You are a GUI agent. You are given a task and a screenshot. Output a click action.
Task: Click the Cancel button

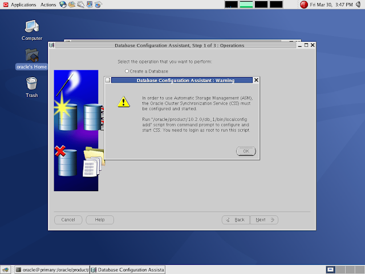pyautogui.click(x=68, y=220)
